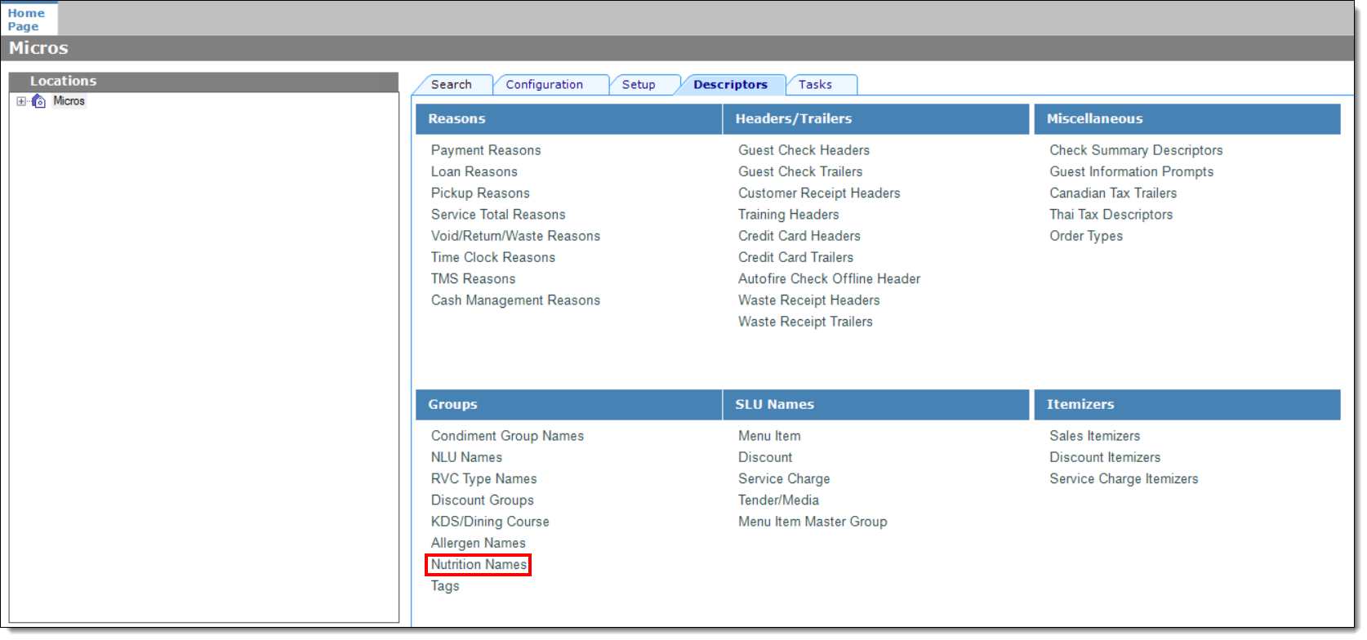The image size is (1367, 640).
Task: Open Cash Management Reasons
Action: coord(515,300)
